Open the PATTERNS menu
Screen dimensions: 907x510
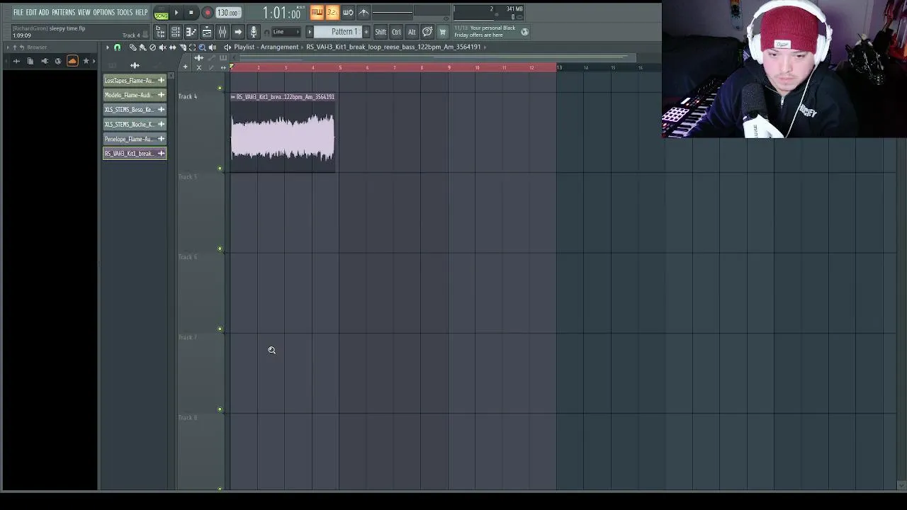coord(63,13)
